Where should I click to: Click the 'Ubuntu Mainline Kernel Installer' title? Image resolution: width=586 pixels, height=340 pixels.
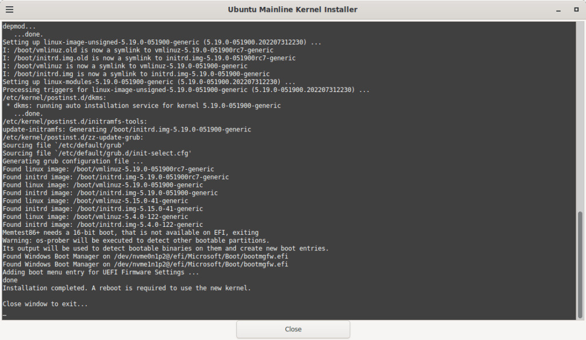(292, 10)
